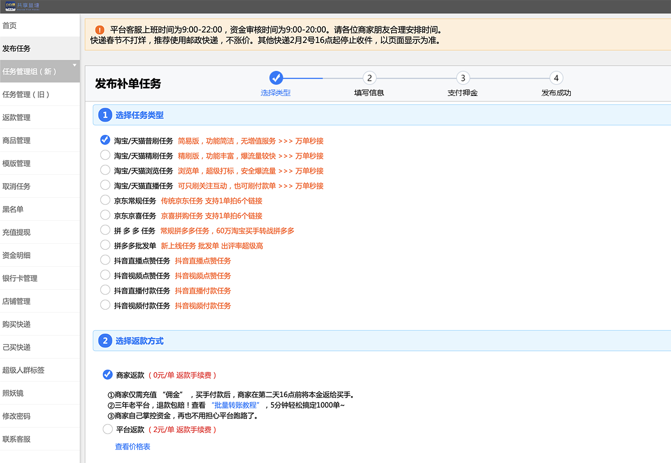
Task: Click the orange alert icon in notice banner
Action: point(100,30)
